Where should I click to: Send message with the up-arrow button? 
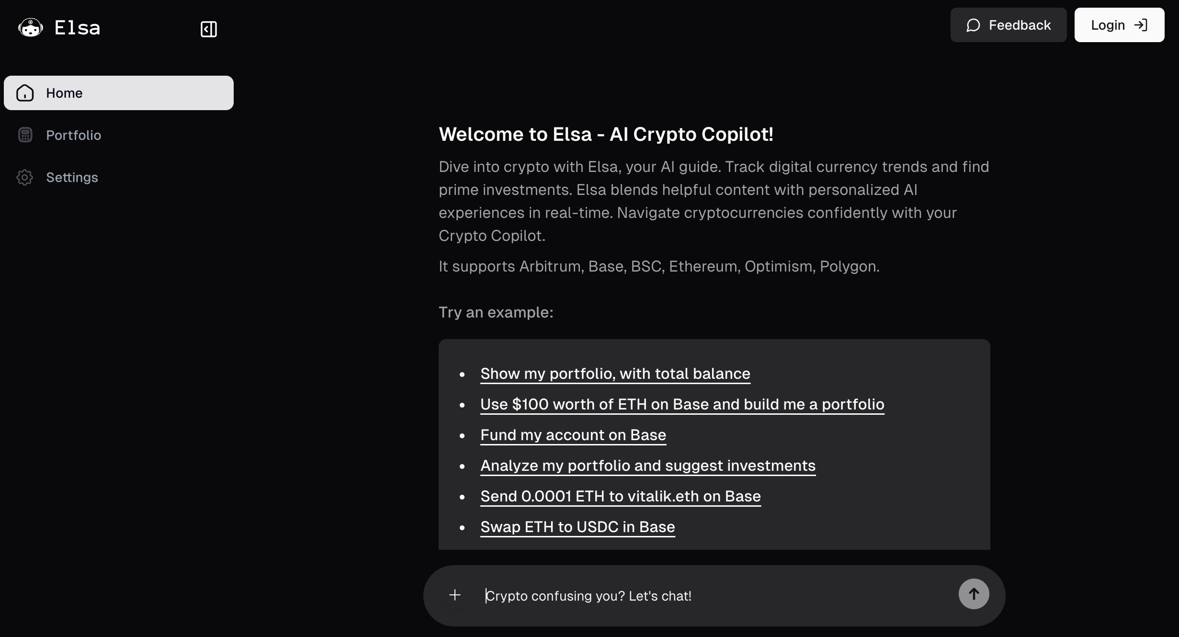974,594
